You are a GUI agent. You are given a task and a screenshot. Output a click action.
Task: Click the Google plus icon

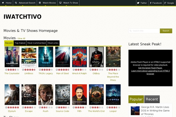click(165, 3)
